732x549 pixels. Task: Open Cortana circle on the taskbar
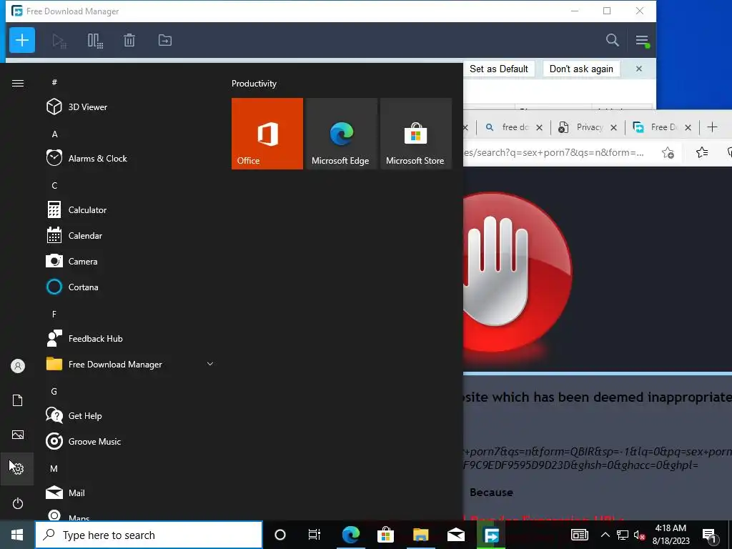coord(280,535)
